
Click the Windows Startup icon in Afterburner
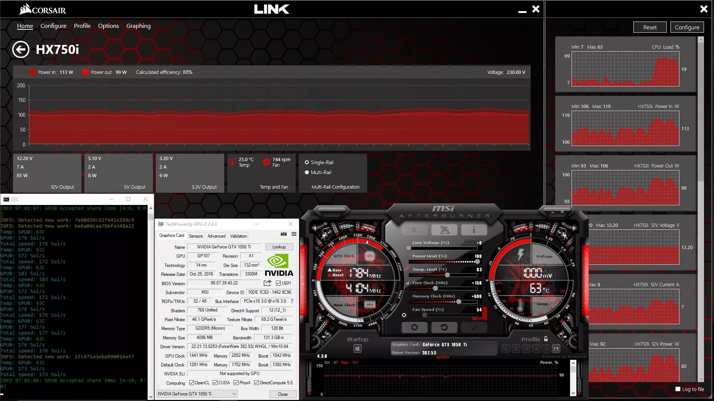click(357, 349)
